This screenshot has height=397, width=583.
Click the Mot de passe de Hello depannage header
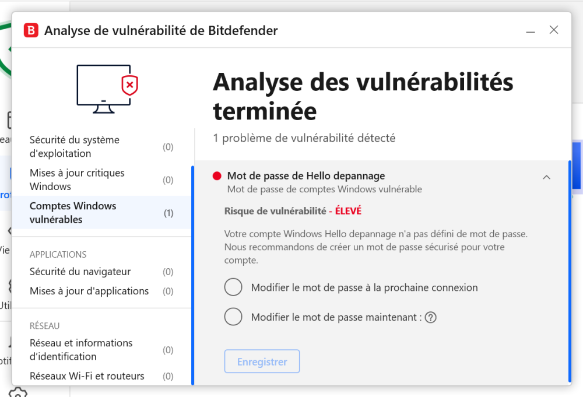point(306,176)
